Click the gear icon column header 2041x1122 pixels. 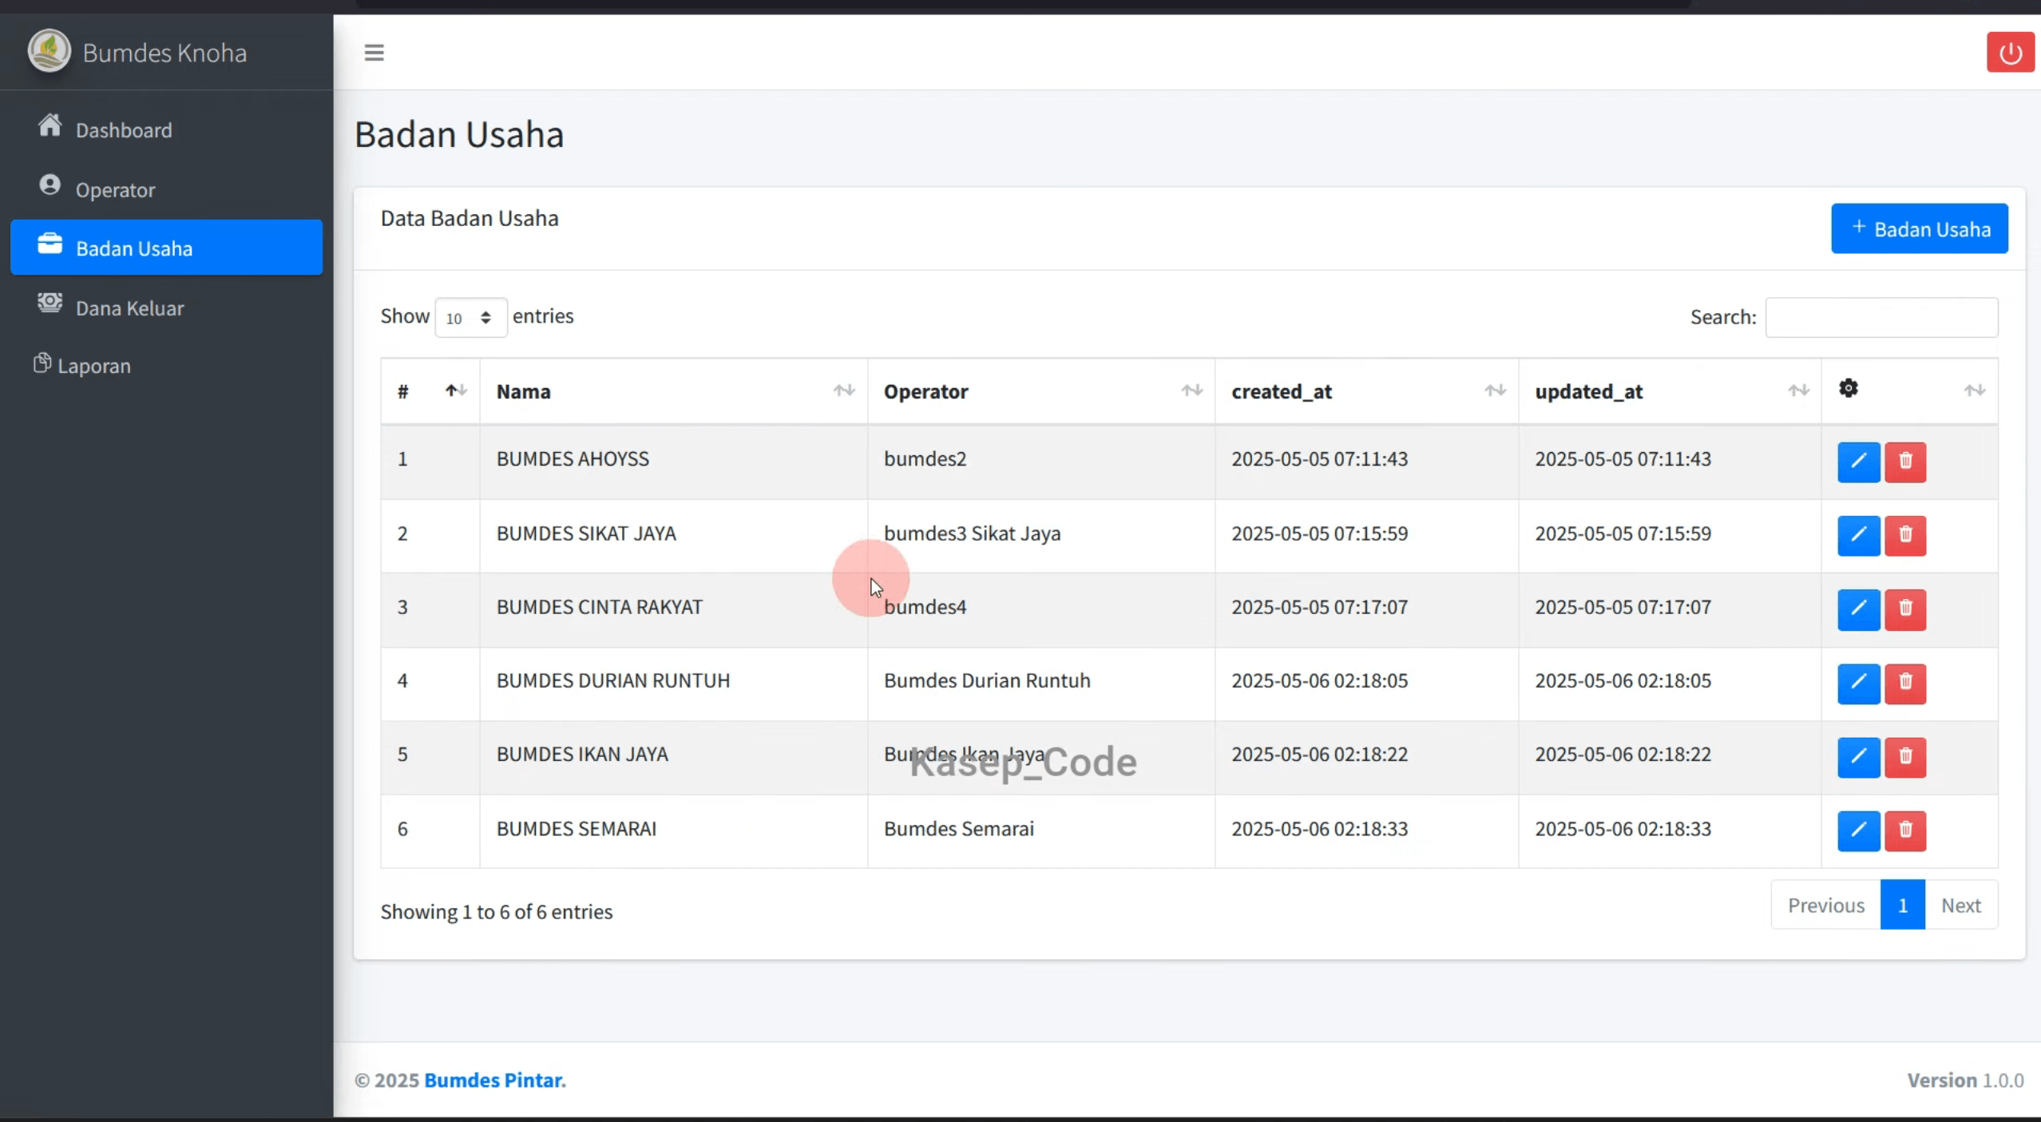tap(1848, 389)
